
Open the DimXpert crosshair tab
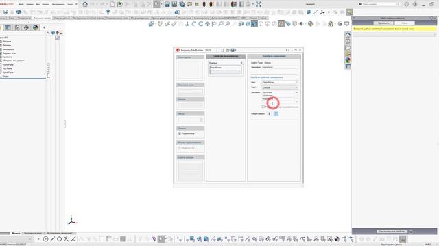[26, 27]
